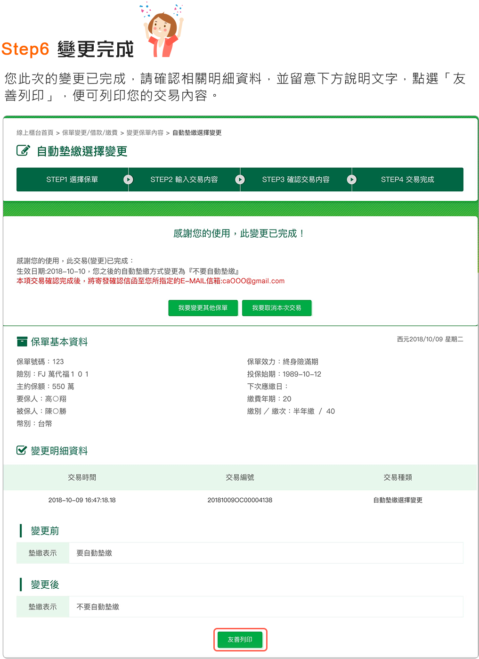Image resolution: width=479 pixels, height=659 pixels.
Task: Click 繳費年期：20 text
Action: (x=269, y=399)
